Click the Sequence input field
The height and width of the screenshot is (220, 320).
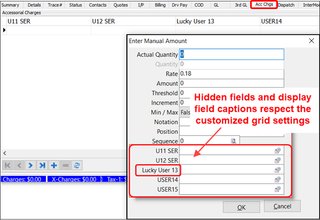tap(210, 141)
